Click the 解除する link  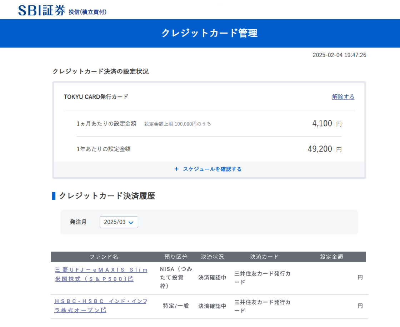click(343, 97)
